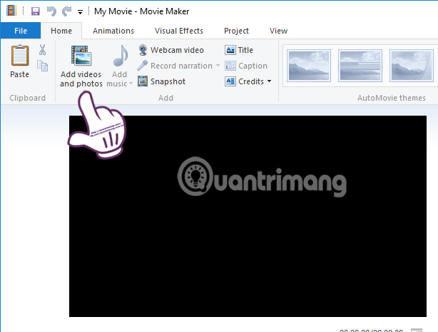The height and width of the screenshot is (332, 438).
Task: Start a Webcam video recording
Action: pos(170,50)
